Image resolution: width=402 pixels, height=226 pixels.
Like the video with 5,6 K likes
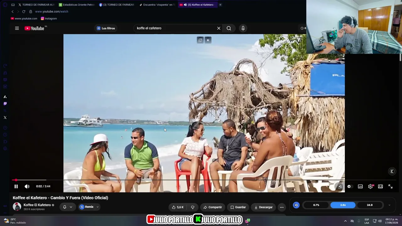[x=178, y=207]
